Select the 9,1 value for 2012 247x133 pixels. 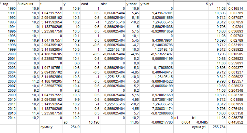(x=28, y=109)
